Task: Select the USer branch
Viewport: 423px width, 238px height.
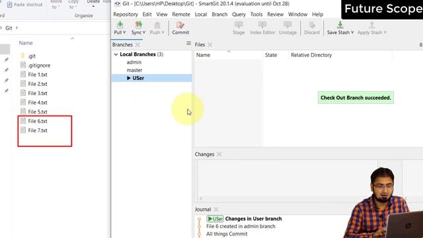Action: point(151,78)
